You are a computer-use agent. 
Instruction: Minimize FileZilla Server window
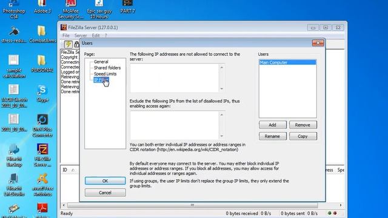point(313,27)
